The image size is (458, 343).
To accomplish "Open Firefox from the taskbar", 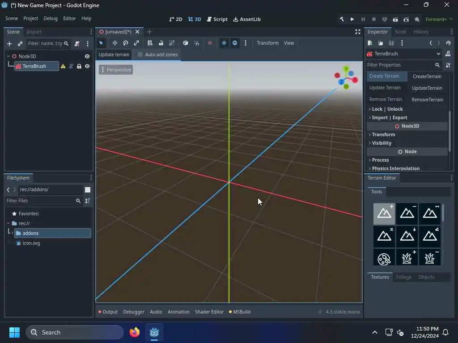I will (135, 332).
